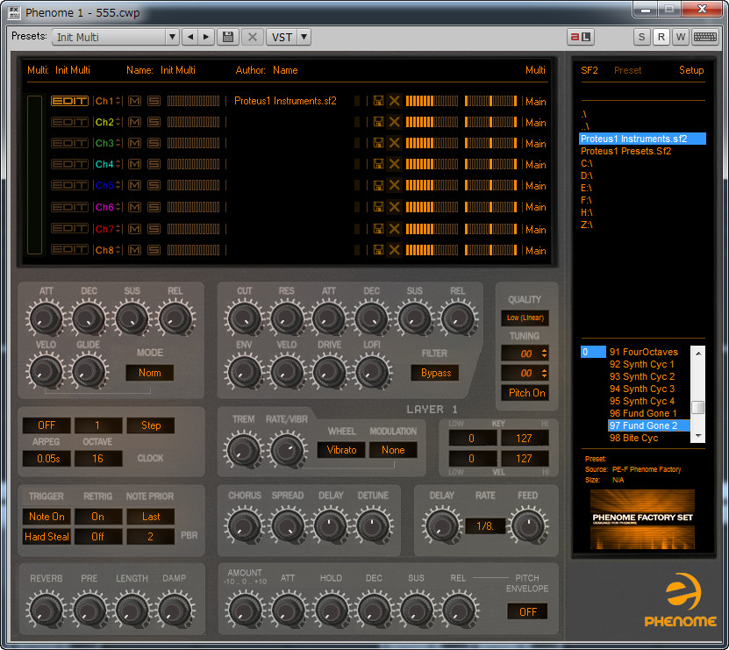Save the Ch8 slot via its floppy icon

[x=378, y=250]
